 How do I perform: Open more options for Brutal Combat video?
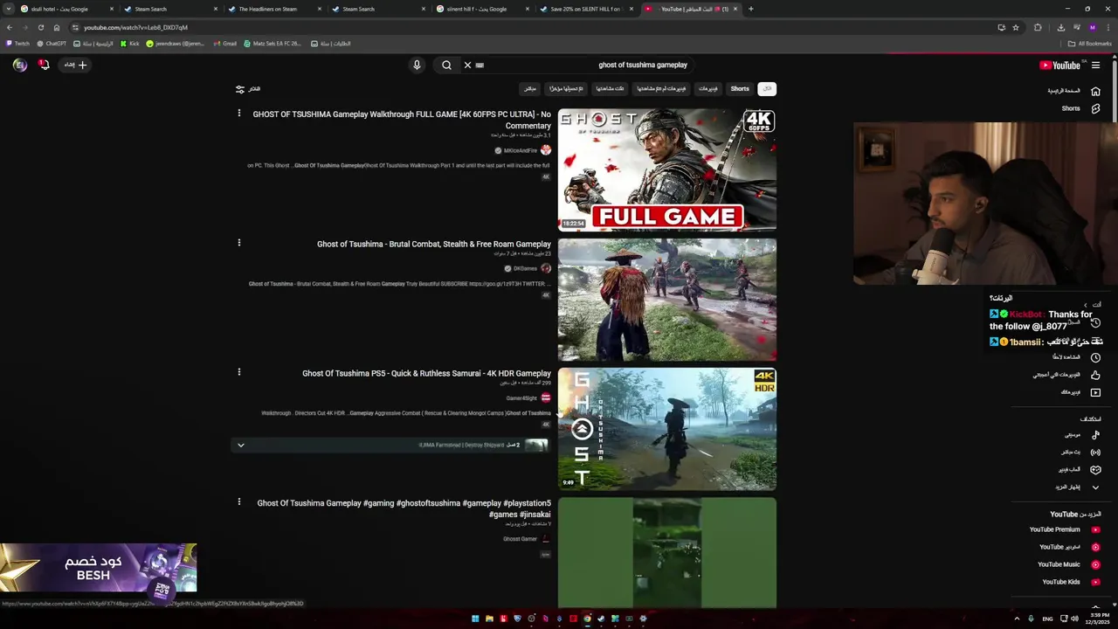[x=238, y=243]
